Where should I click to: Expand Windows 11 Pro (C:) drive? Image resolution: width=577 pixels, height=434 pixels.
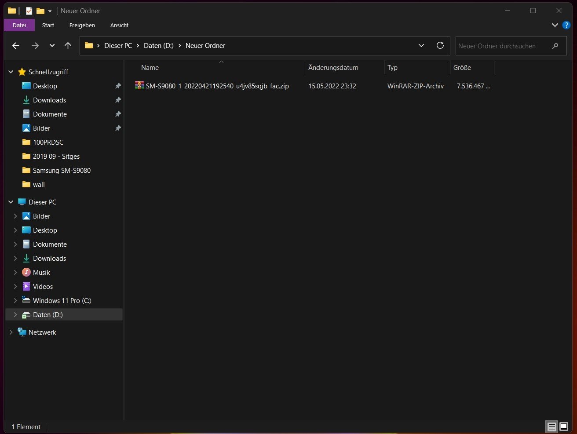[x=15, y=301]
